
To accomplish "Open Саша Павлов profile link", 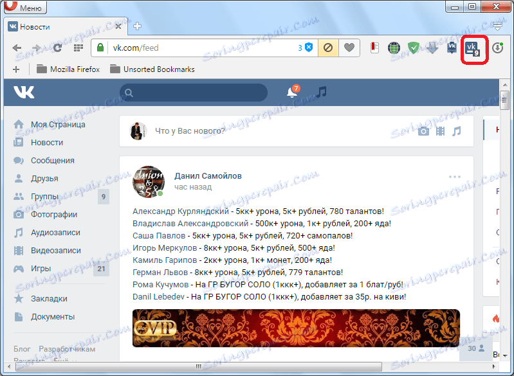I will pyautogui.click(x=159, y=235).
